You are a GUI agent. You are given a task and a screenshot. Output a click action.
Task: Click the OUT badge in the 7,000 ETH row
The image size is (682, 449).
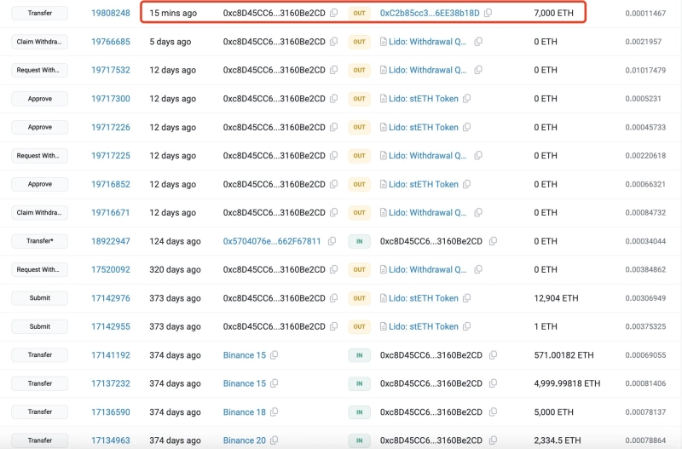point(359,14)
